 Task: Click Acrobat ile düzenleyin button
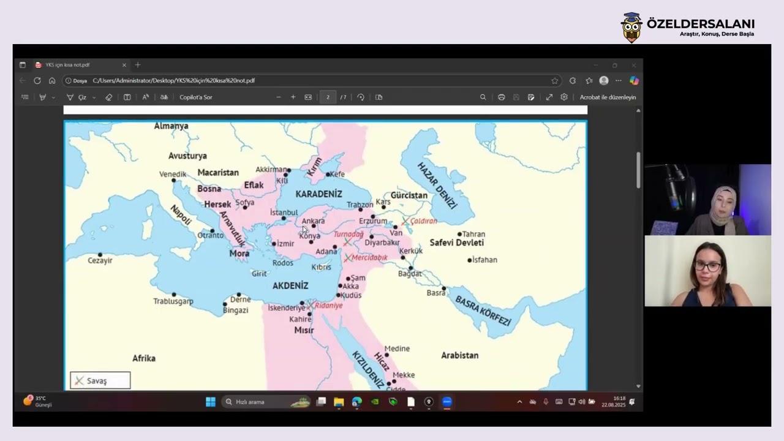(608, 97)
